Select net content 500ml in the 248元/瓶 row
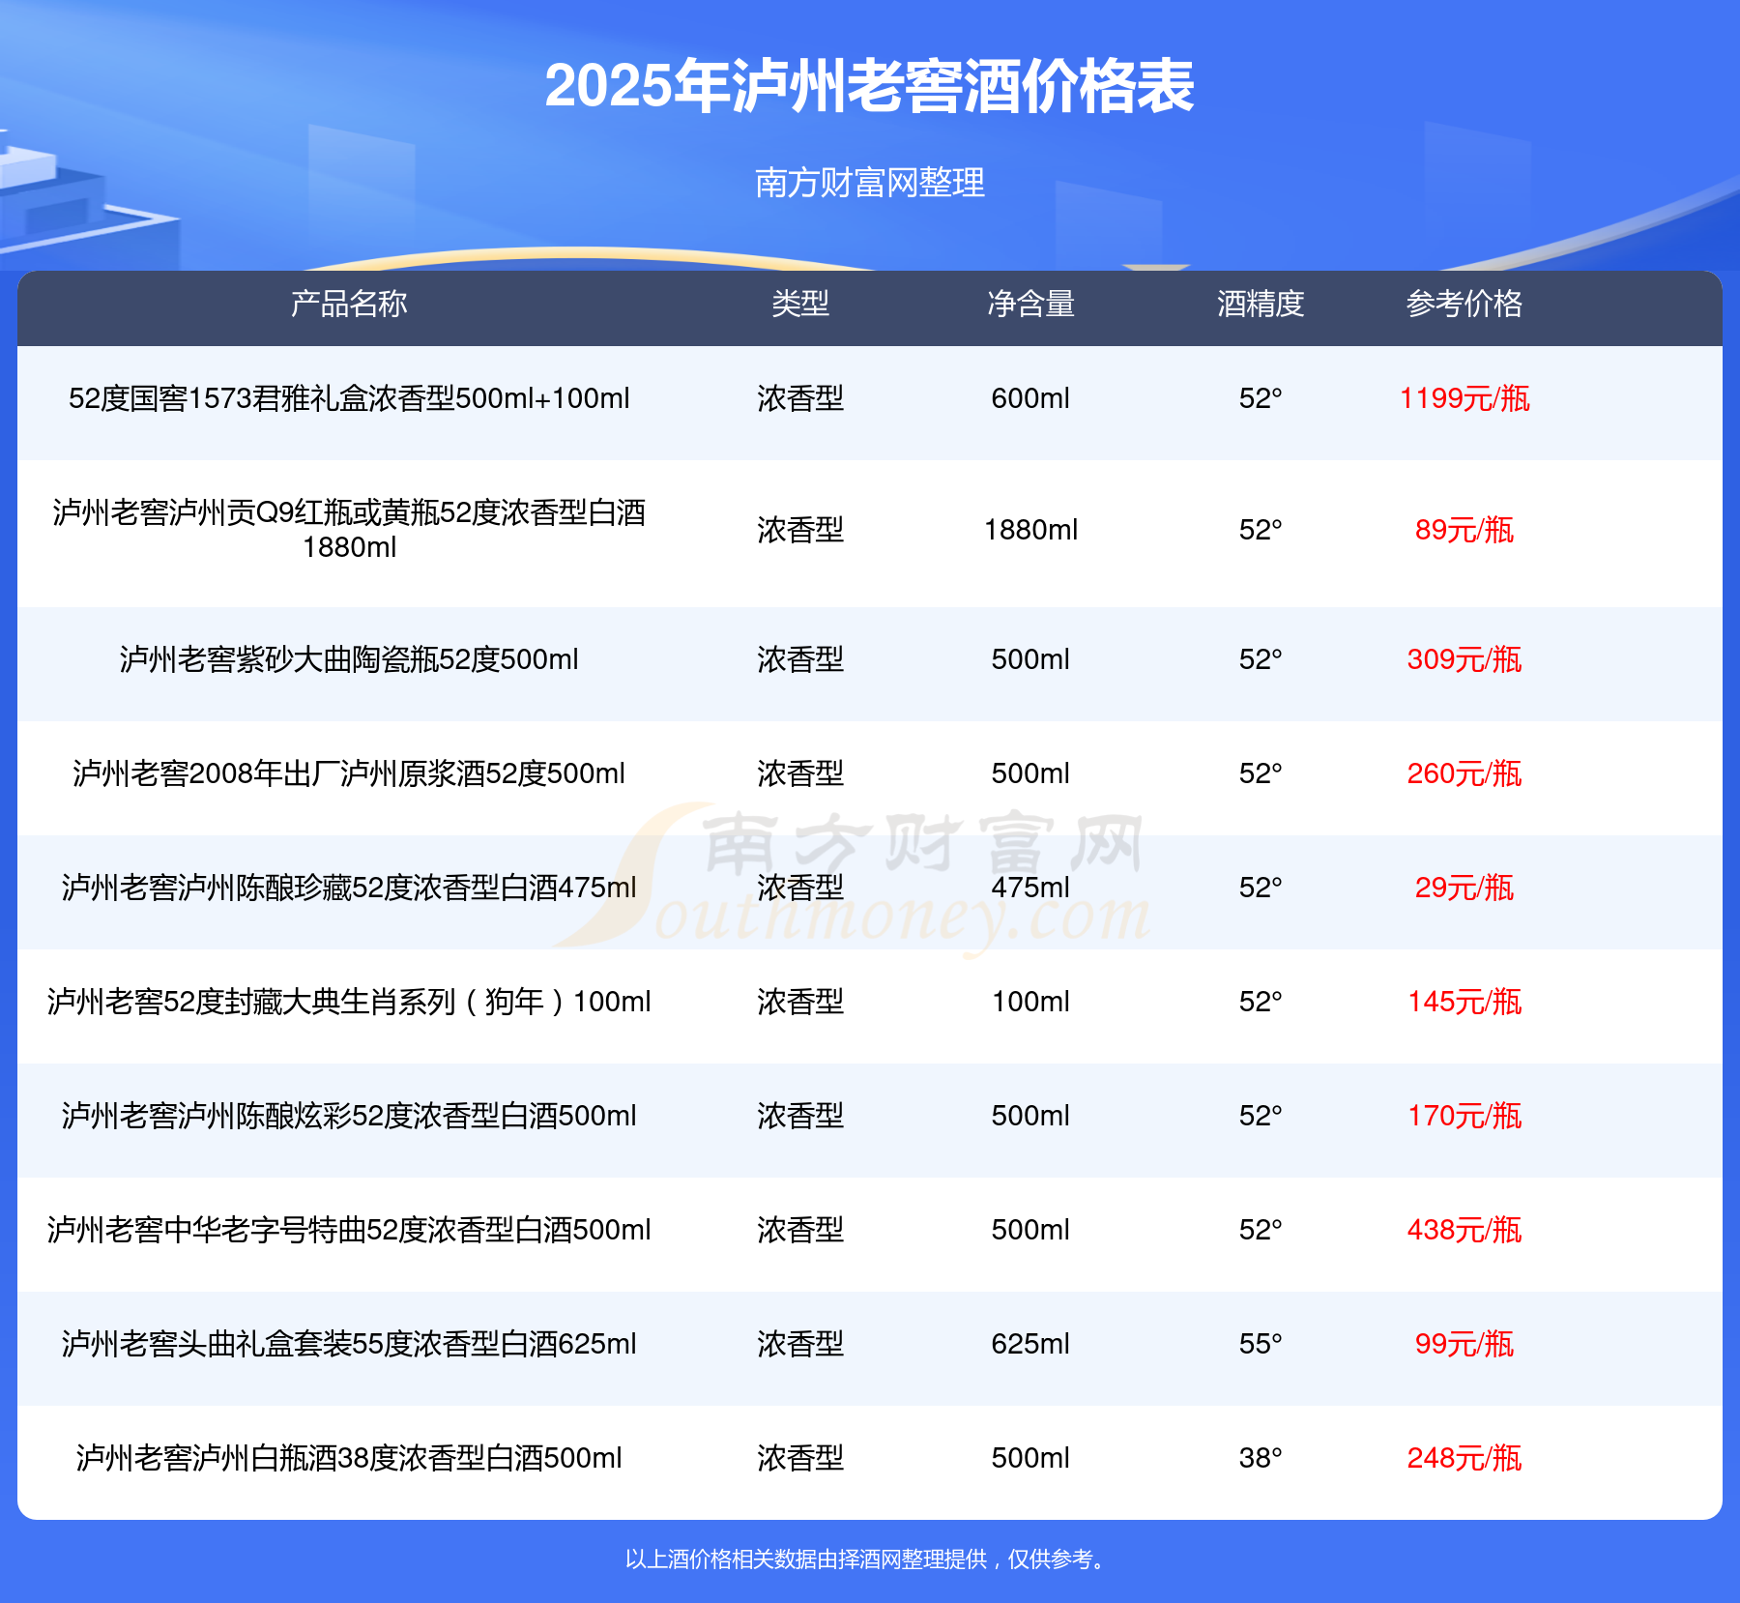 tap(1030, 1458)
